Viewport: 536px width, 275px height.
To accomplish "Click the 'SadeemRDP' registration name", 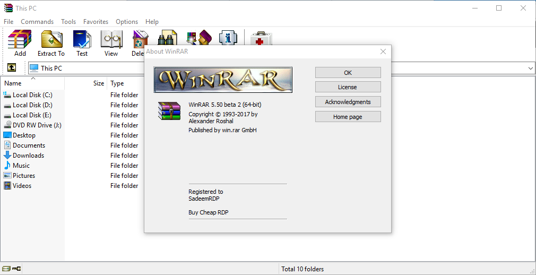I will point(204,199).
